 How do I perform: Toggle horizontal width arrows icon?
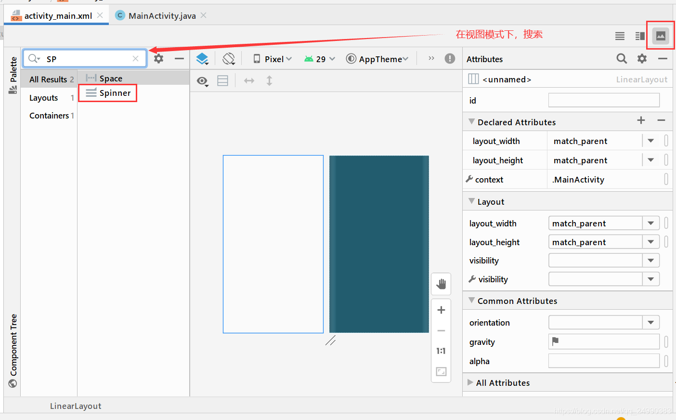[x=249, y=80]
